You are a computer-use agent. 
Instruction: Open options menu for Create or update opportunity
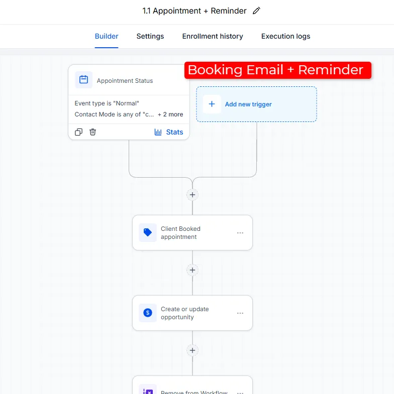coord(240,313)
